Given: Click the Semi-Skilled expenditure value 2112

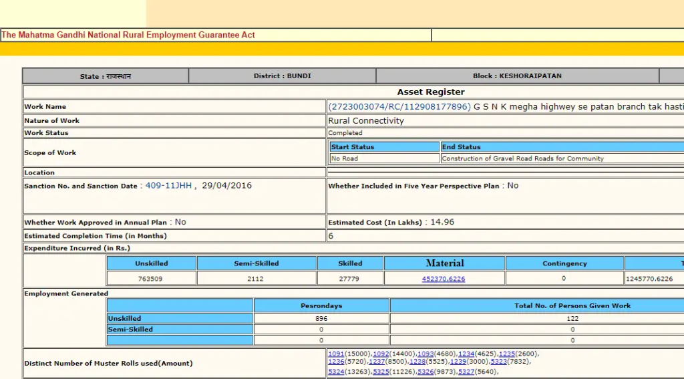Looking at the screenshot, I should [255, 279].
